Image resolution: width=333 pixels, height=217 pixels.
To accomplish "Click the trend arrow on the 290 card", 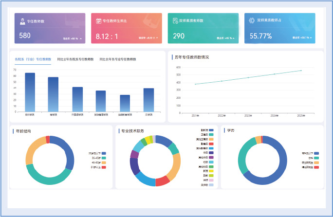I will tap(234, 37).
